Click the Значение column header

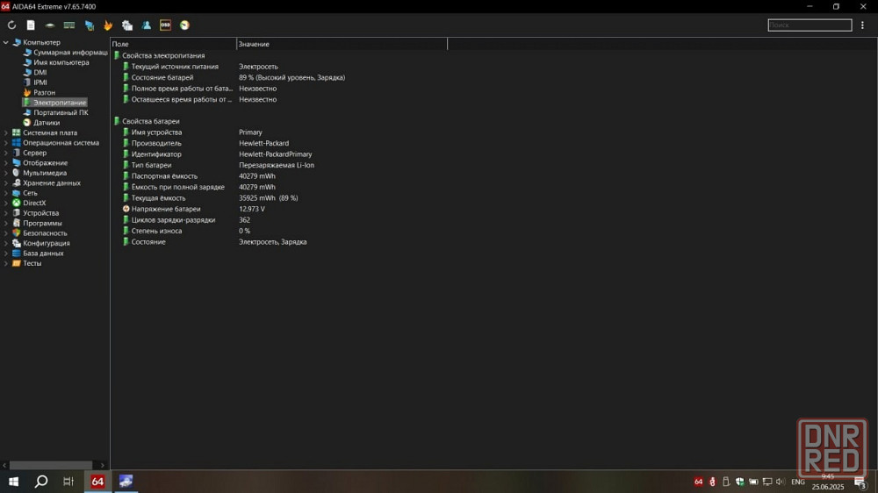(x=341, y=44)
